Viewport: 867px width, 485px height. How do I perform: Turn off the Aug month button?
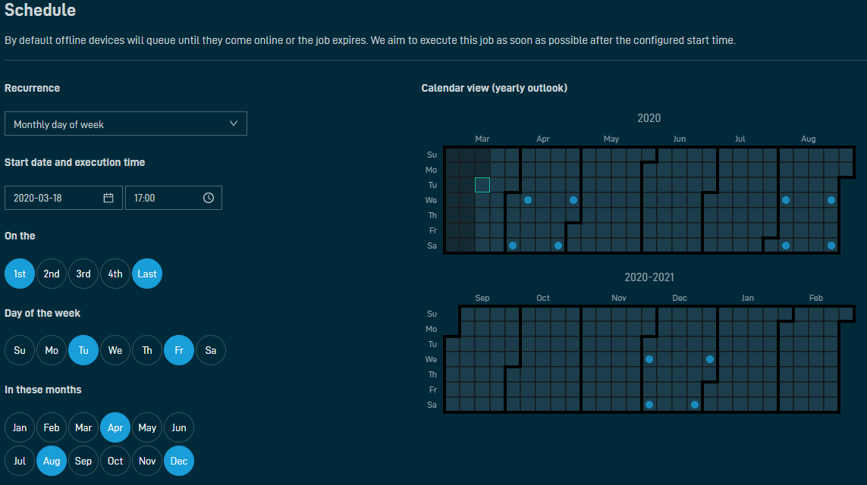(52, 461)
